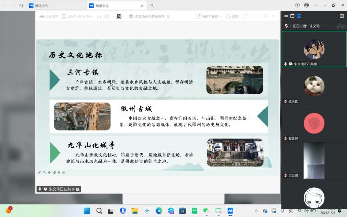Open the 设置 settings gear in meeting toolbar

click(232, 16)
